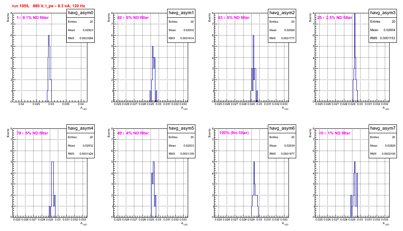The image size is (403, 231).
Task: Click the '25 ± 2.5% ND filter' label
Action: point(335,18)
